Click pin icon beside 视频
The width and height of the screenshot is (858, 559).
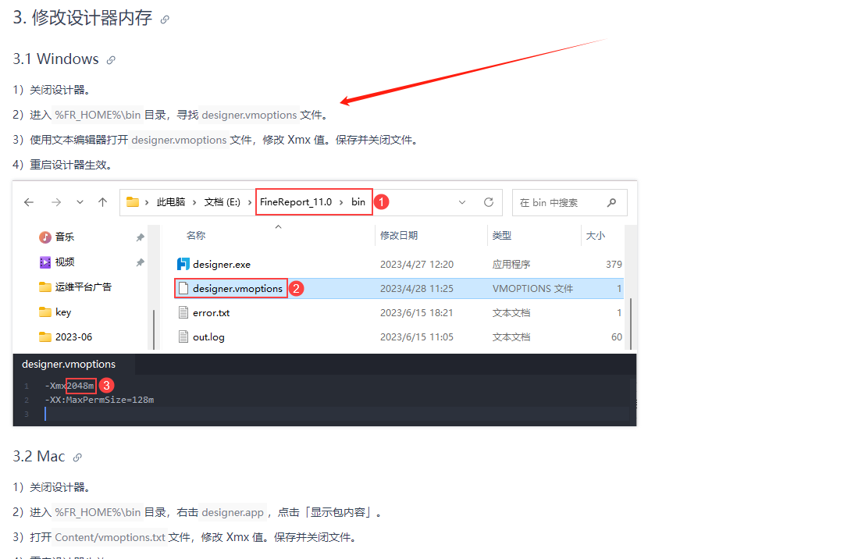[x=140, y=262]
